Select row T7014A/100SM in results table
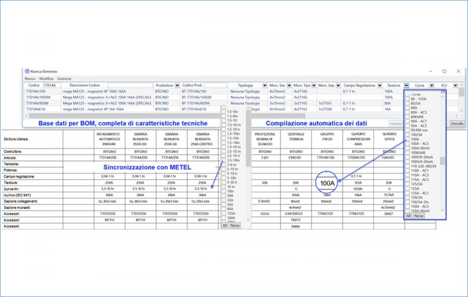 tap(241, 97)
